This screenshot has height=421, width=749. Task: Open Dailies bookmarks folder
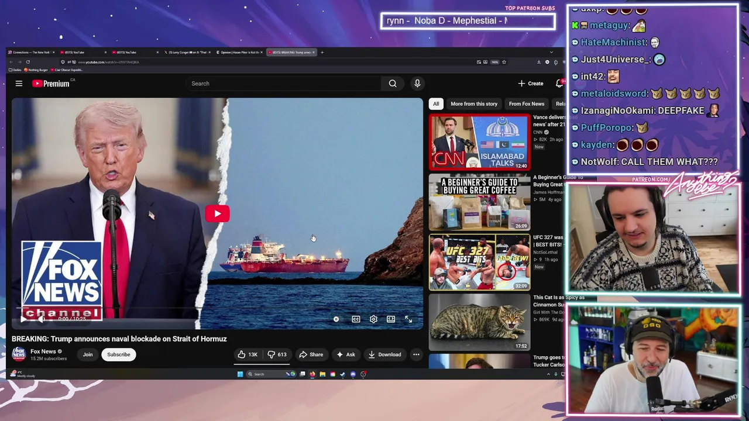[x=15, y=70]
